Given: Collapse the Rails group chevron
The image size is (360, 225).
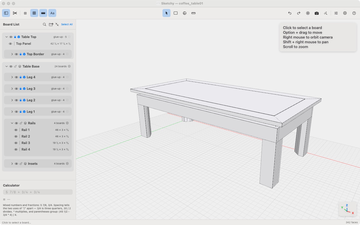Looking at the screenshot, I should coord(12,123).
